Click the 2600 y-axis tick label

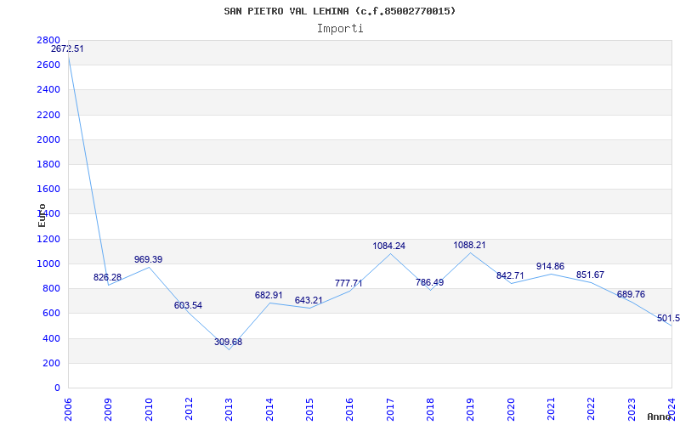(48, 65)
